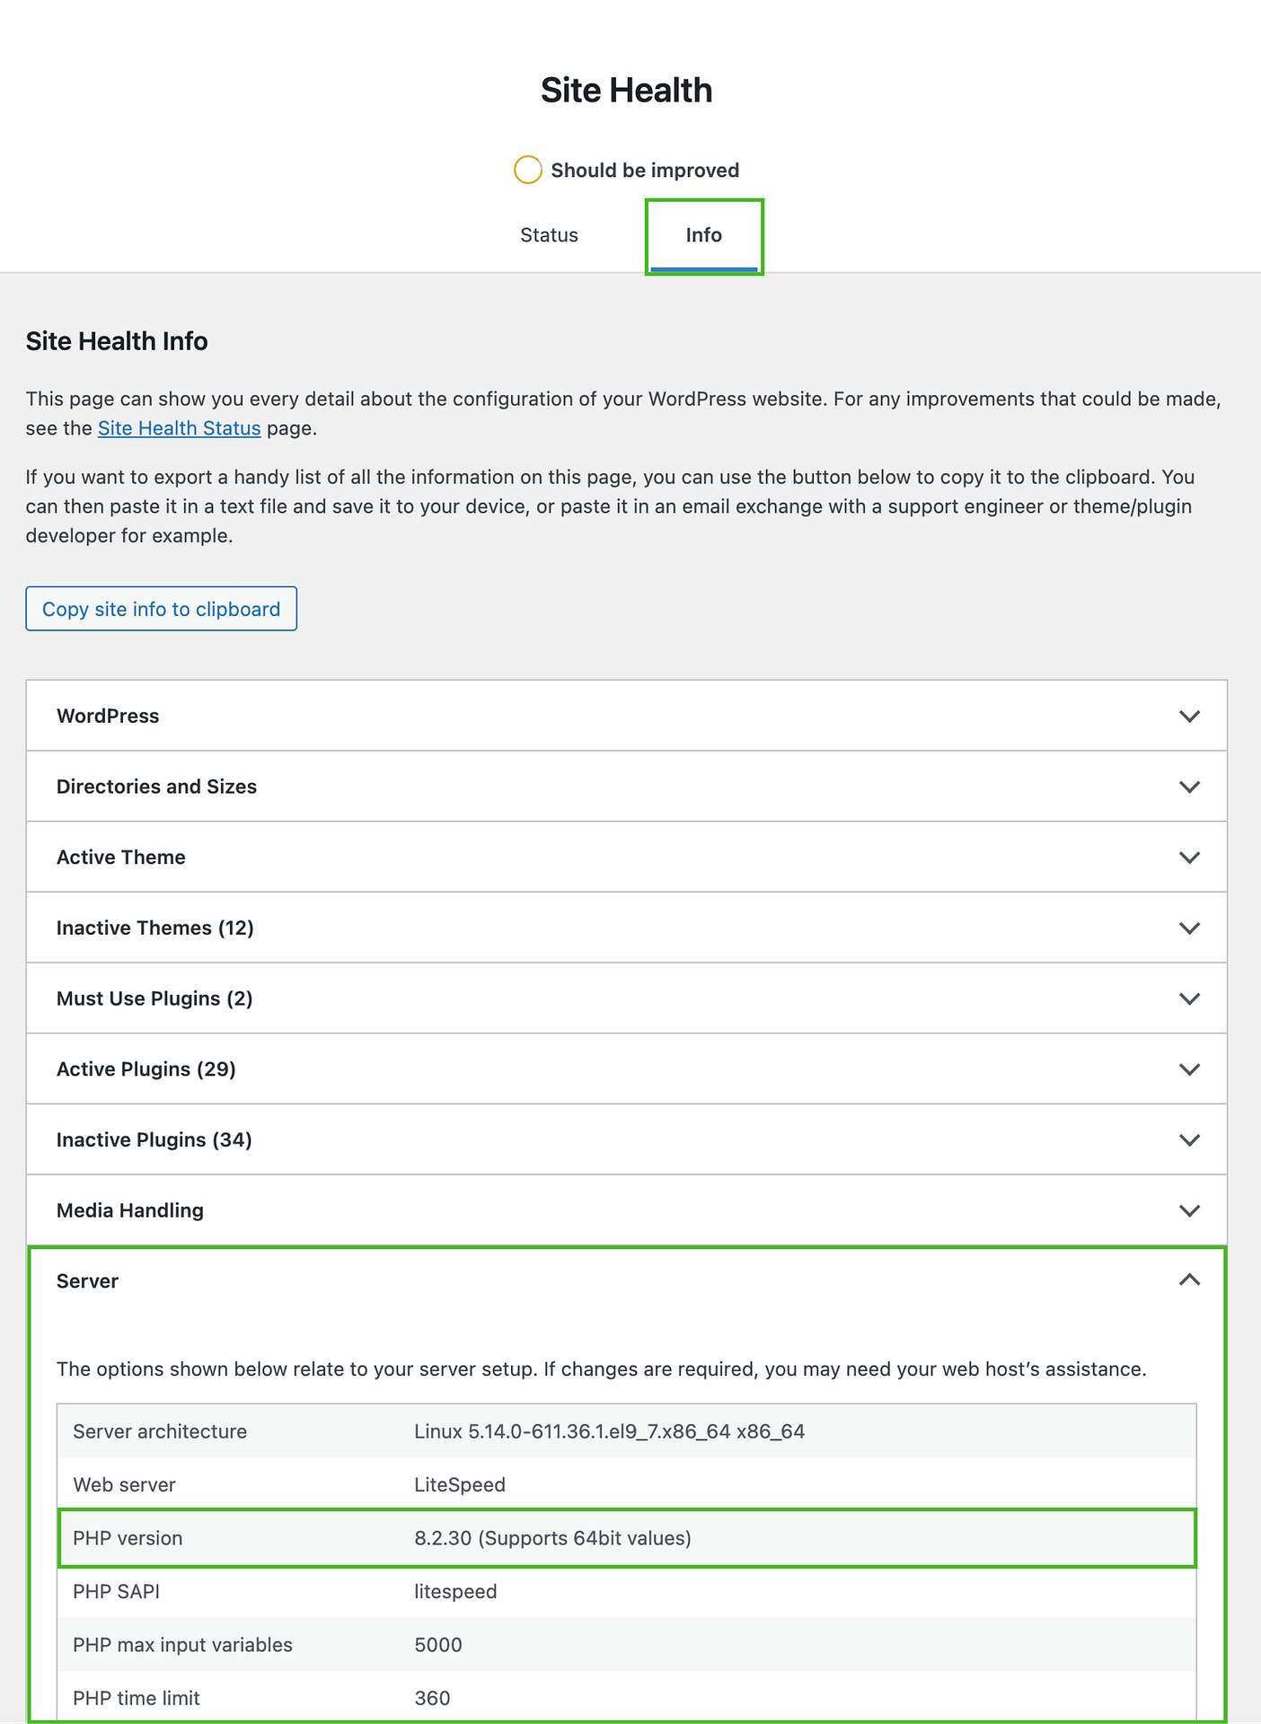Click the Media Handling chevron icon
1261x1724 pixels.
pos(1189,1210)
